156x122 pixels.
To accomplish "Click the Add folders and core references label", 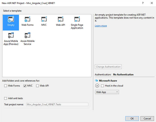I will click(x=21, y=81).
